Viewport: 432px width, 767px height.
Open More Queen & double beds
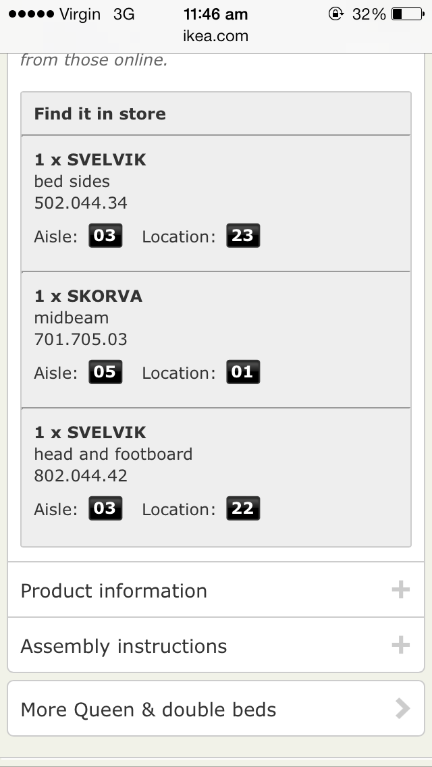tap(148, 710)
